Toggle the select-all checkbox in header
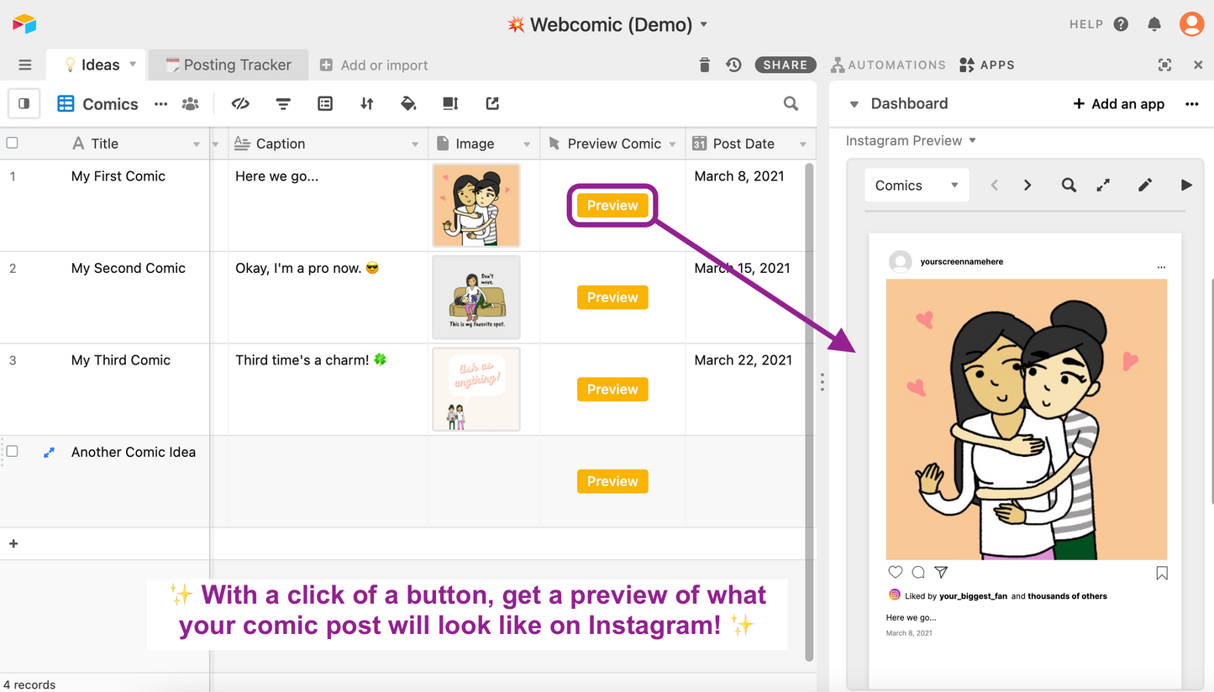Viewport: 1214px width, 692px height. (x=12, y=143)
